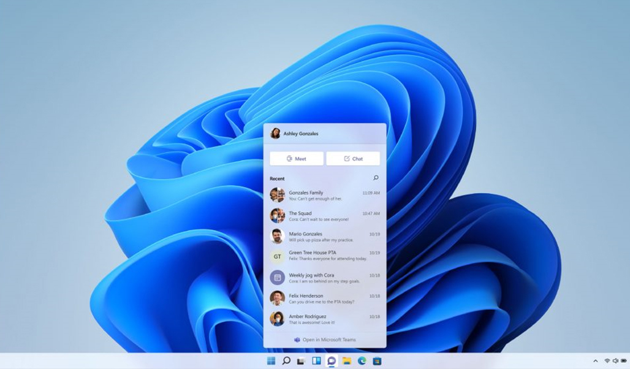
Task: Open Microsoft Edge from taskbar
Action: click(x=362, y=361)
